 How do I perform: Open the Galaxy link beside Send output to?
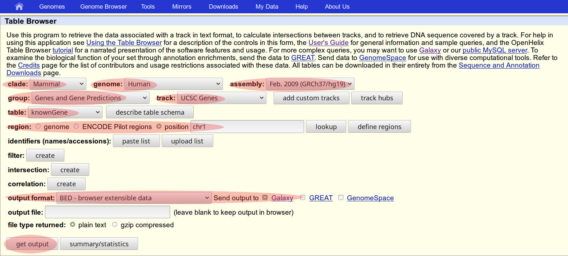(x=282, y=198)
